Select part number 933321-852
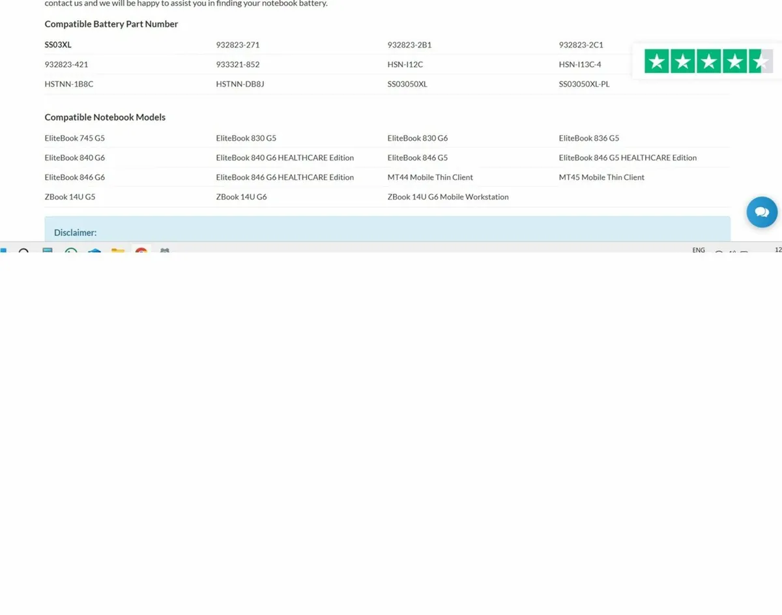Image resolution: width=782 pixels, height=615 pixels. 238,64
